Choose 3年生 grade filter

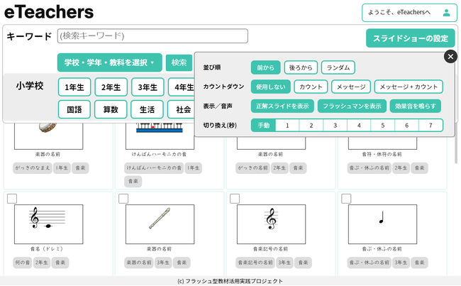[x=148, y=87]
